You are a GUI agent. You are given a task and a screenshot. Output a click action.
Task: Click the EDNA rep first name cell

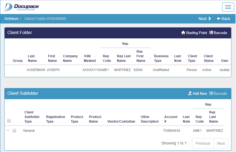pos(138,70)
